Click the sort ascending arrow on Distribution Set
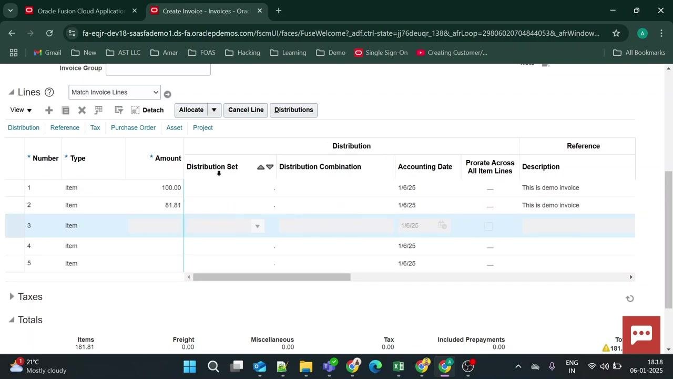Image resolution: width=673 pixels, height=379 pixels. click(x=260, y=167)
